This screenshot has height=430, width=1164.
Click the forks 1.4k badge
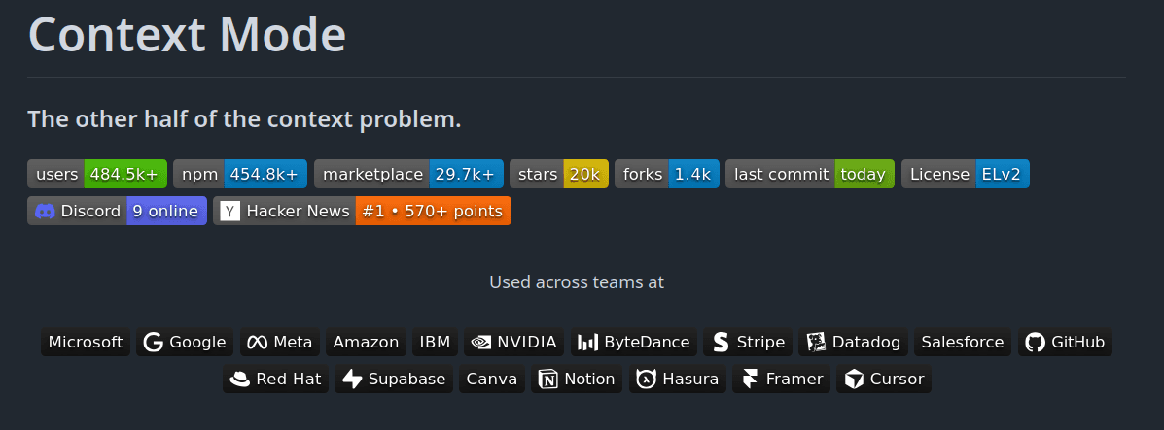coord(667,174)
